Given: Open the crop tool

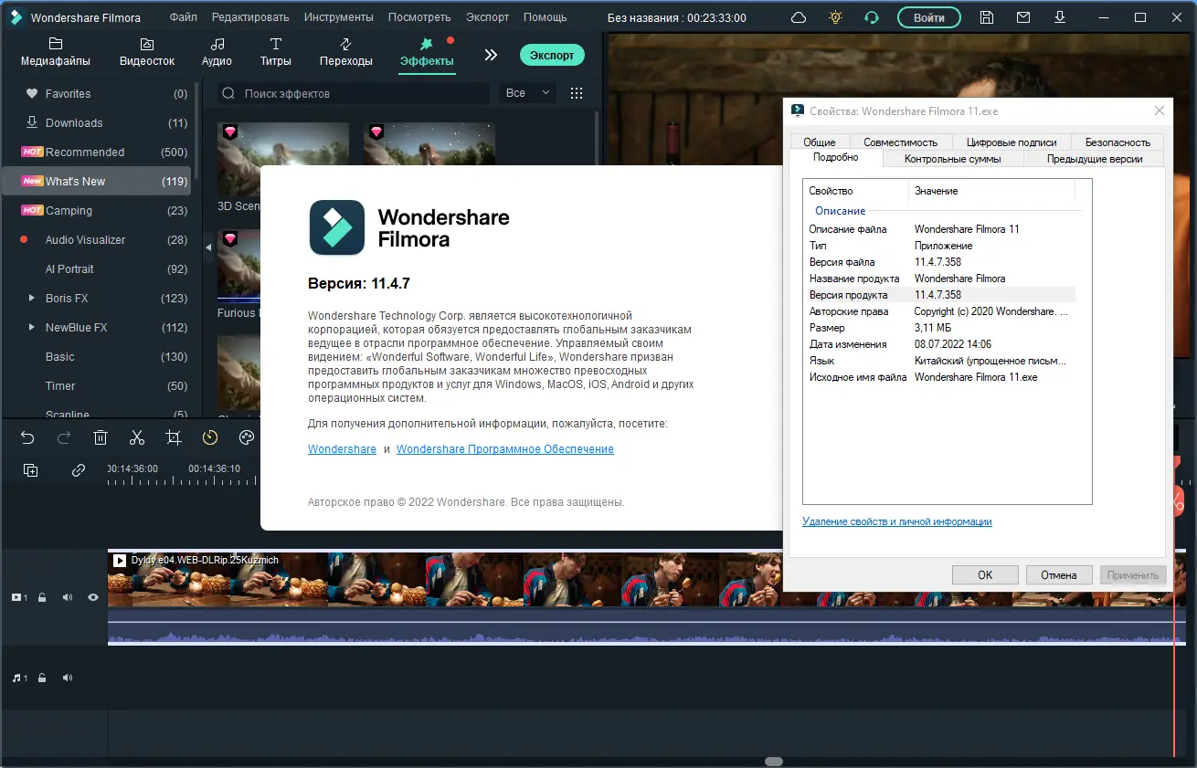Looking at the screenshot, I should [174, 437].
